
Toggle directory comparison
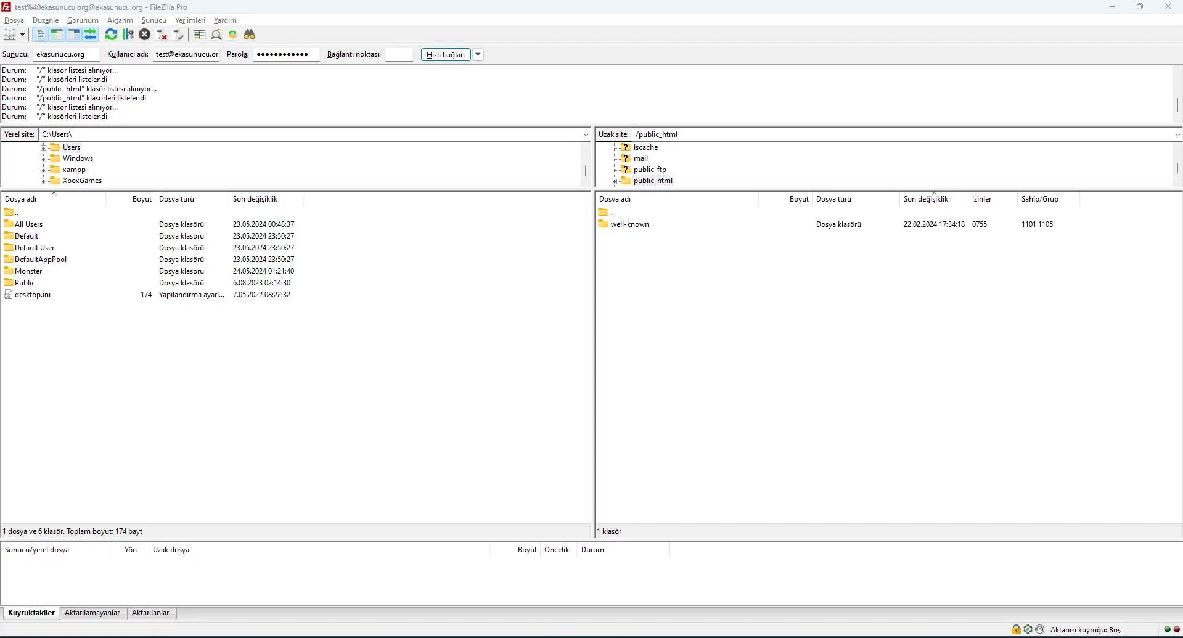pyautogui.click(x=216, y=35)
